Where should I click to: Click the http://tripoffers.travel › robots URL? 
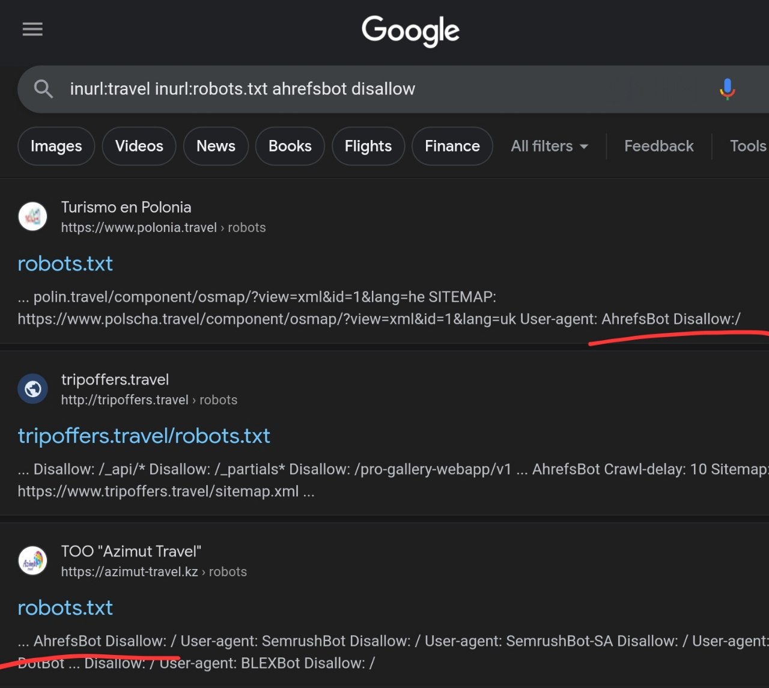[149, 400]
